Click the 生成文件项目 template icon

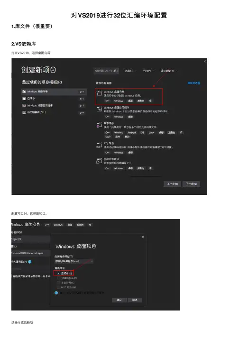click(99, 161)
